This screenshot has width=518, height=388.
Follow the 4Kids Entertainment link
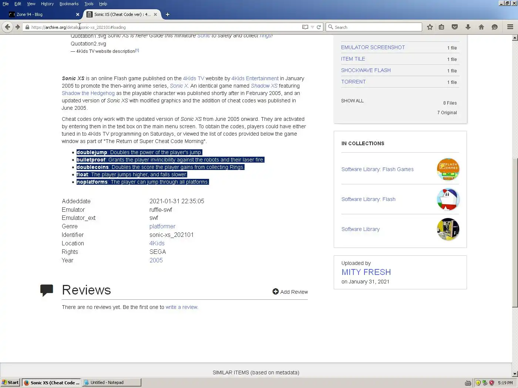[x=255, y=78]
